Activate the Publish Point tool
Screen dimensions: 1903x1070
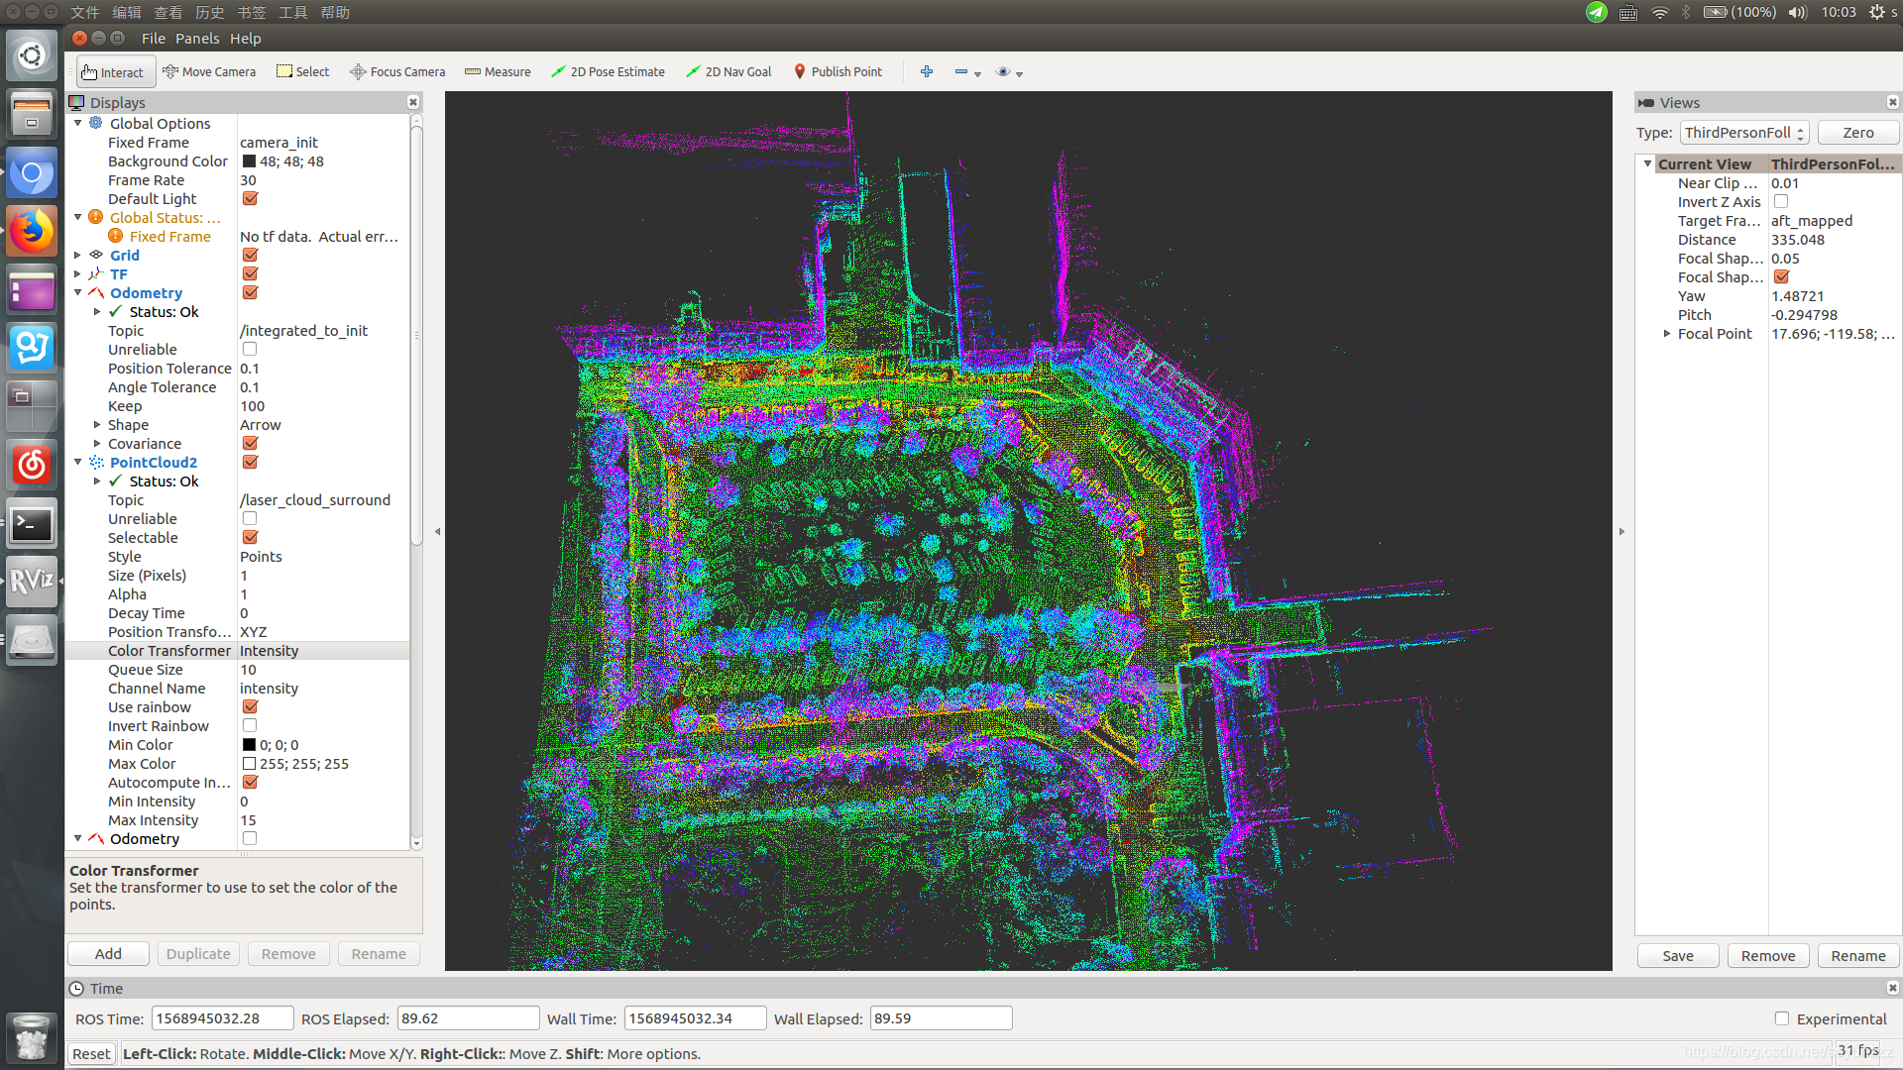click(838, 72)
